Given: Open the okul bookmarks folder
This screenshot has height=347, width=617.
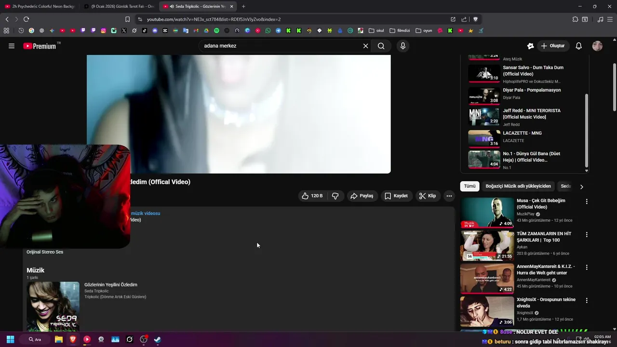Looking at the screenshot, I should (x=376, y=30).
